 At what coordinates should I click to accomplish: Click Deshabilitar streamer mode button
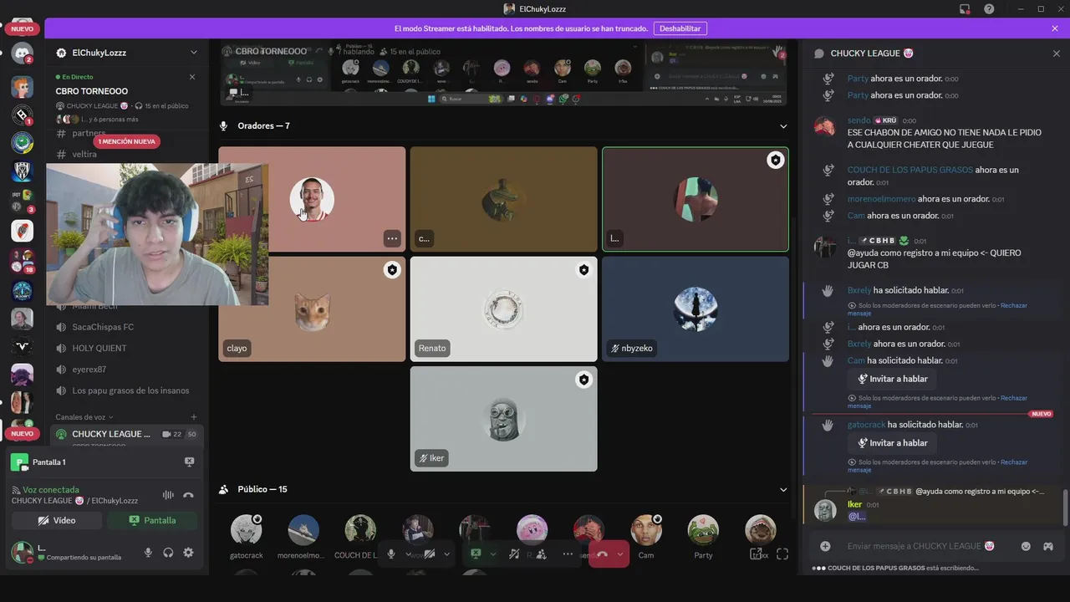click(680, 28)
